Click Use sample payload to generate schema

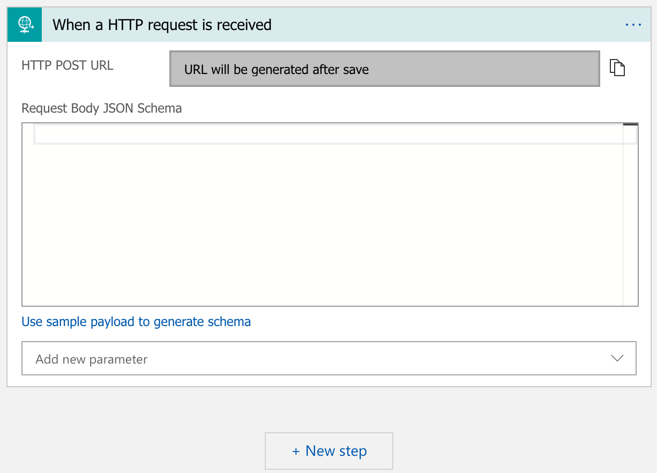point(136,322)
